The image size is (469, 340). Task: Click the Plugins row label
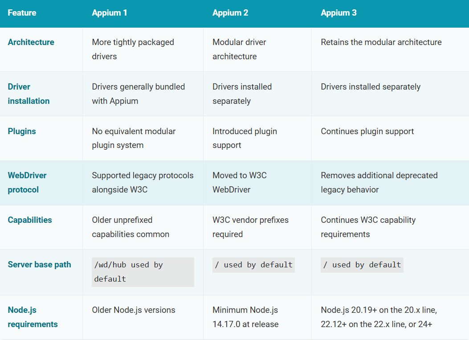[x=22, y=131]
